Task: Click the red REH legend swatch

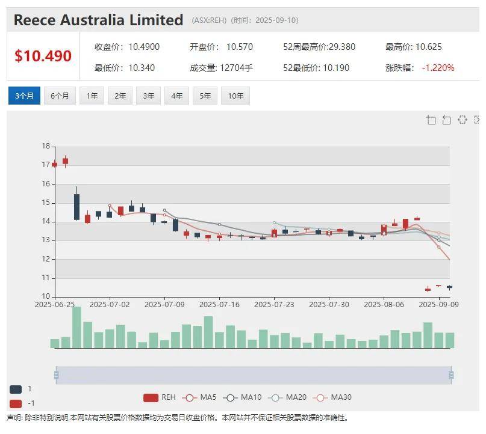Action: [x=150, y=397]
